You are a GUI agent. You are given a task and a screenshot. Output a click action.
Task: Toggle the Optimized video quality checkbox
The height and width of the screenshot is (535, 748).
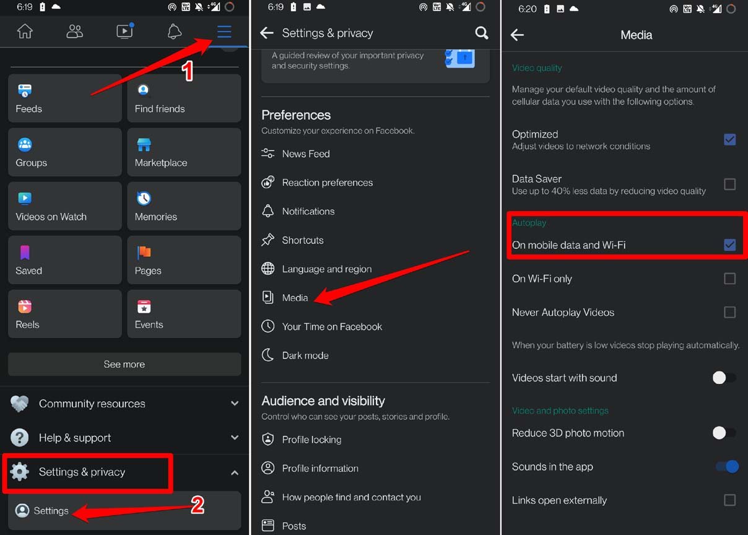[x=729, y=139]
